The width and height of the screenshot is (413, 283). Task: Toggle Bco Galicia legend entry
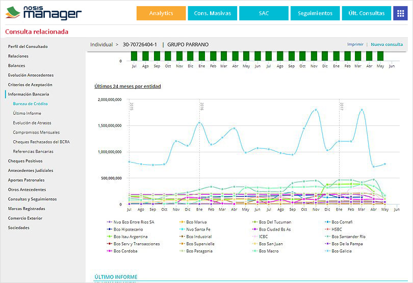(x=338, y=251)
